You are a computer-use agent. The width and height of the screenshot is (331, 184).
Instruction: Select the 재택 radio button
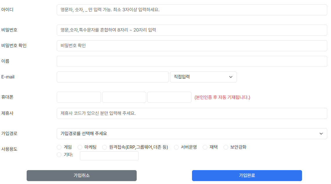[x=205, y=147]
